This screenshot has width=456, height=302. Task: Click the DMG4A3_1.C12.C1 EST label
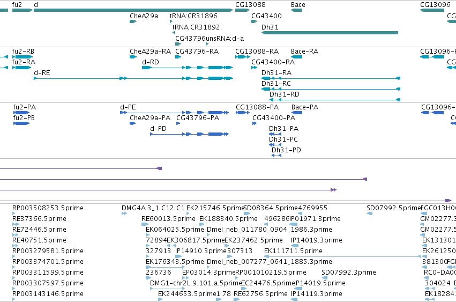click(153, 208)
